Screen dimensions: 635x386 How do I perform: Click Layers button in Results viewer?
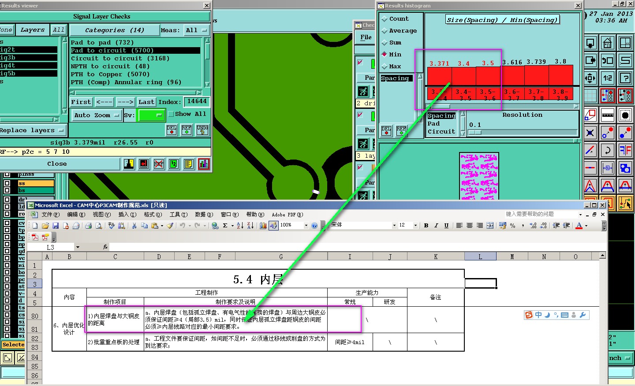tap(33, 30)
